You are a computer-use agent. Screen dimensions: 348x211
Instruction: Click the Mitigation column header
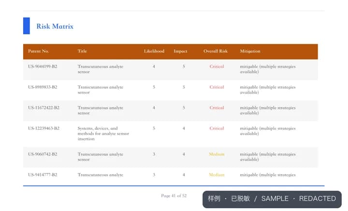(x=250, y=51)
